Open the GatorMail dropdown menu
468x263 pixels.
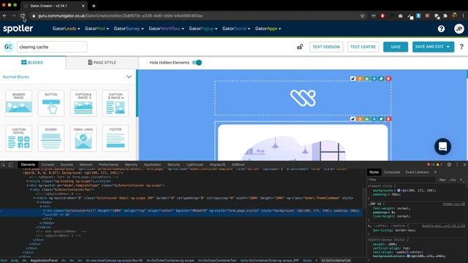pos(97,28)
